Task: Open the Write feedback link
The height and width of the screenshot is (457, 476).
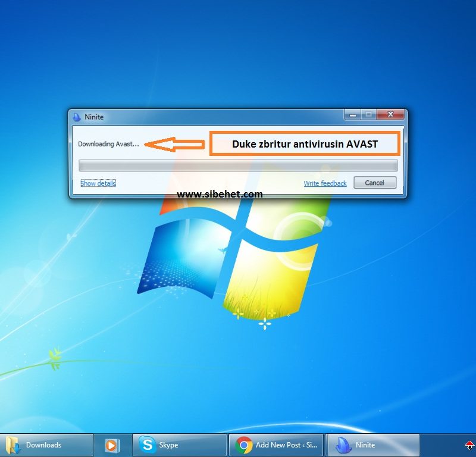Action: (325, 183)
